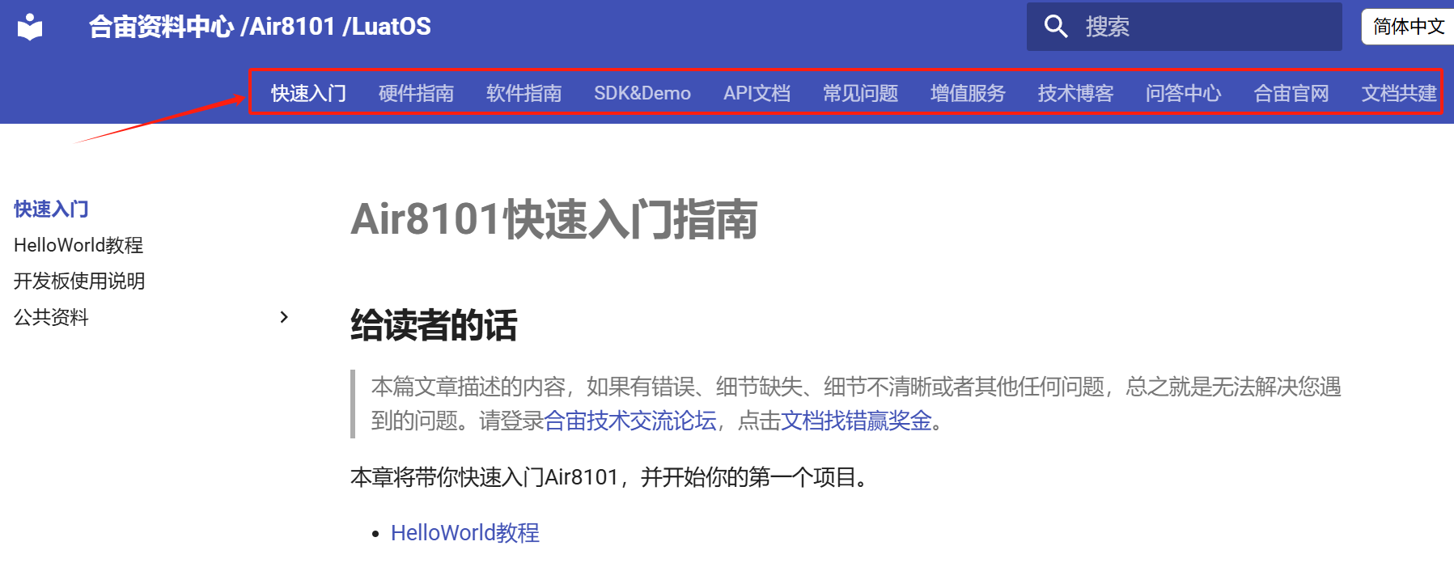Follow the 合宙技术交流论坛 link
This screenshot has width=1454, height=567.
click(630, 421)
